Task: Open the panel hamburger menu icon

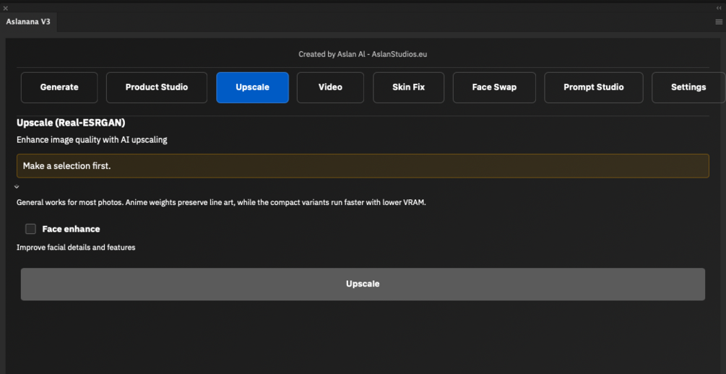Action: click(x=718, y=22)
